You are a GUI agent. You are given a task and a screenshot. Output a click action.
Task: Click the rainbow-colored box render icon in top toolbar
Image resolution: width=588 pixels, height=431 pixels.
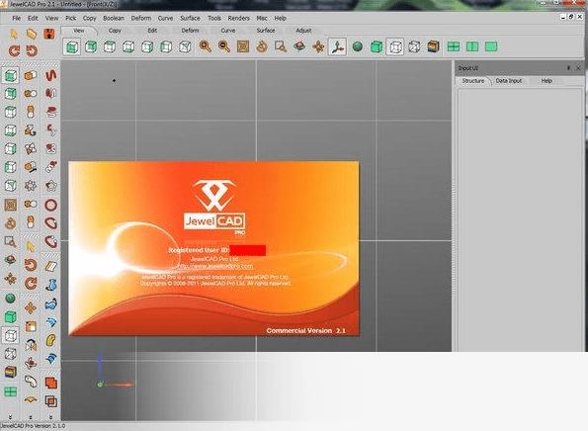(433, 46)
